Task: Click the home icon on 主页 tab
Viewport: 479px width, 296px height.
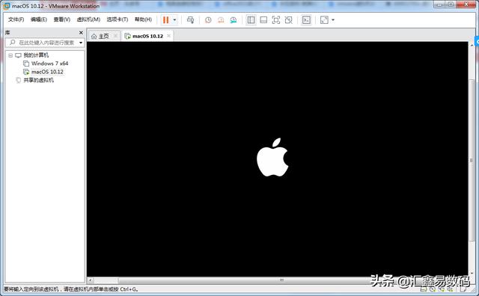Action: coord(94,37)
